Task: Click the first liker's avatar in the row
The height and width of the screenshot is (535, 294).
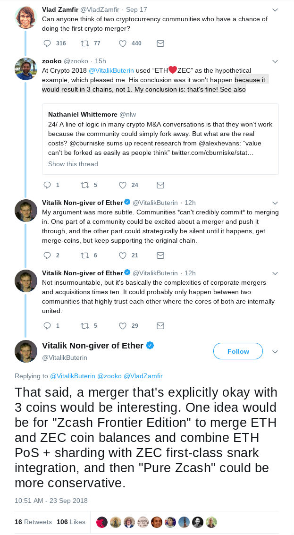Action: [x=101, y=522]
